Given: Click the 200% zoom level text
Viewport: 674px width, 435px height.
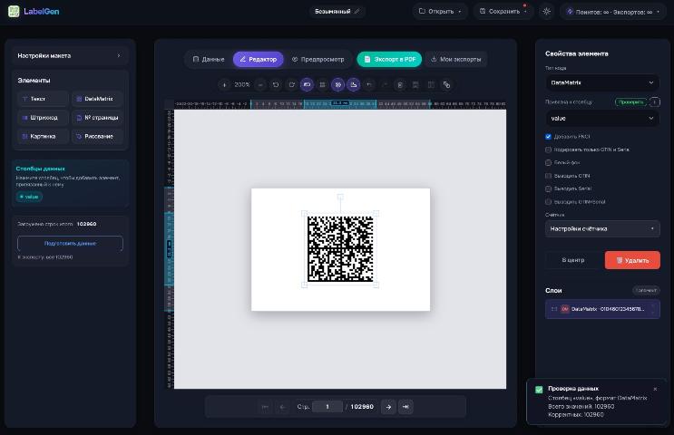Looking at the screenshot, I should [x=242, y=84].
